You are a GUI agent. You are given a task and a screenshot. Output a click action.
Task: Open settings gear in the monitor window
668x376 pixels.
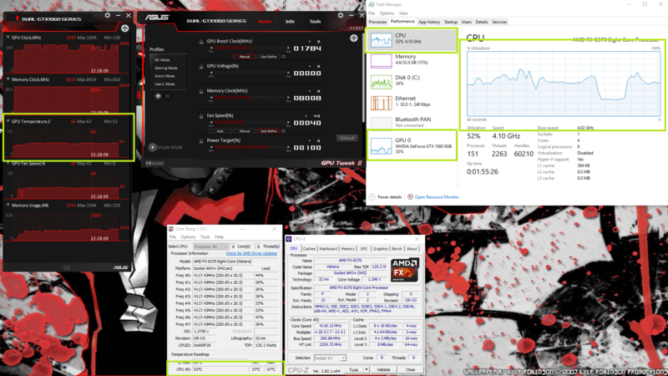tap(108, 15)
